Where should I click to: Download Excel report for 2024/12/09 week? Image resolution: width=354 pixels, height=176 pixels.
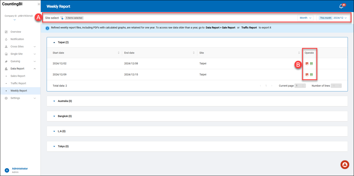311,75
